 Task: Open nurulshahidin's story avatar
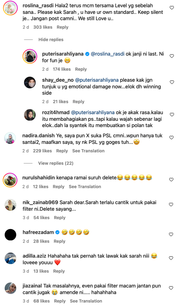coord(10,180)
